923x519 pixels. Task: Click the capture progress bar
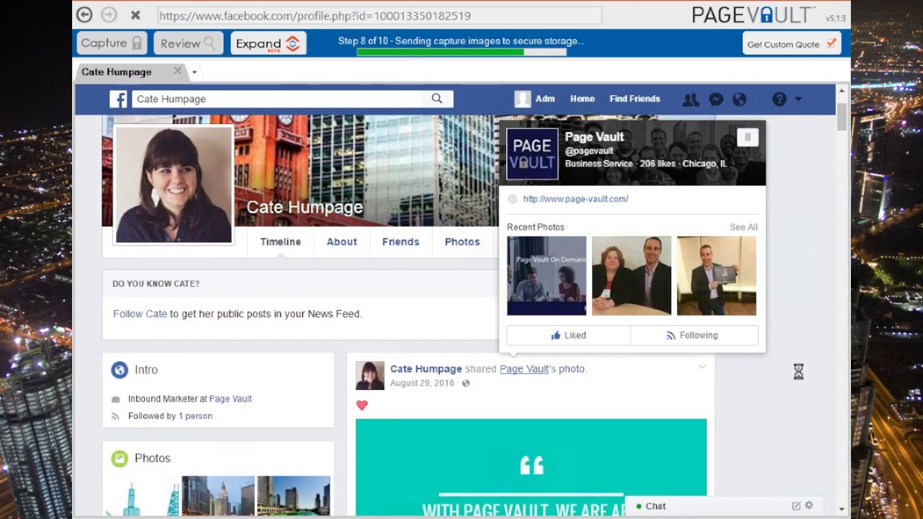[461, 52]
